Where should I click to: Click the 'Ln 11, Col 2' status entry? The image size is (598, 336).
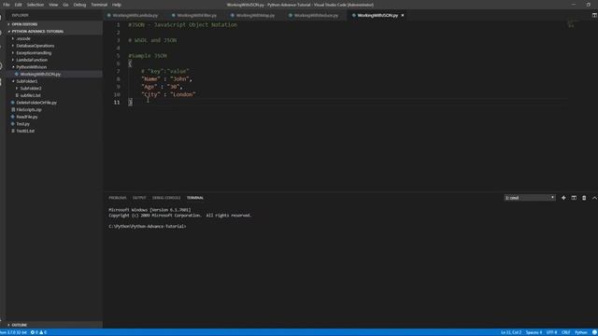pyautogui.click(x=511, y=332)
